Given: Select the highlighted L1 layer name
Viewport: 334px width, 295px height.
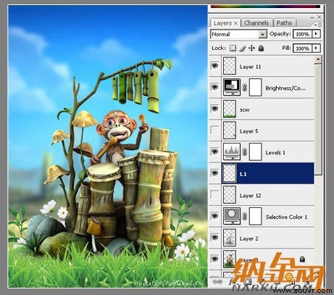Looking at the screenshot, I should [243, 174].
